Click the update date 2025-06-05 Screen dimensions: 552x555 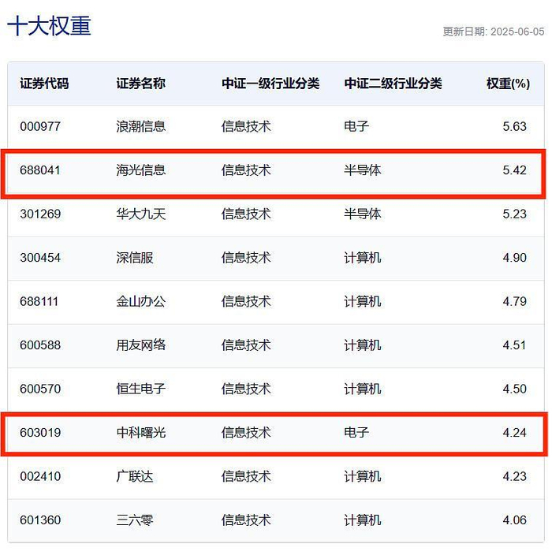[517, 32]
